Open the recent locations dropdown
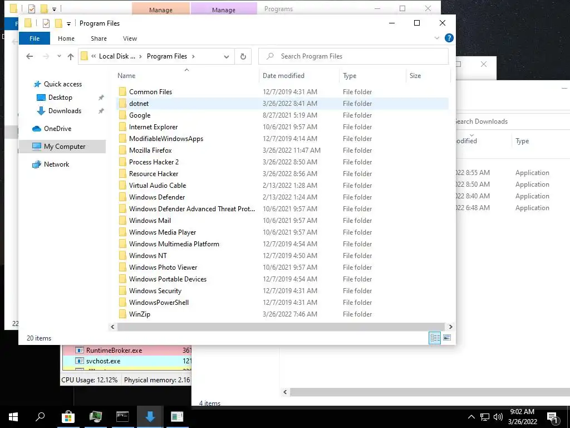Screen dimensions: 570x428 pyautogui.click(x=59, y=56)
